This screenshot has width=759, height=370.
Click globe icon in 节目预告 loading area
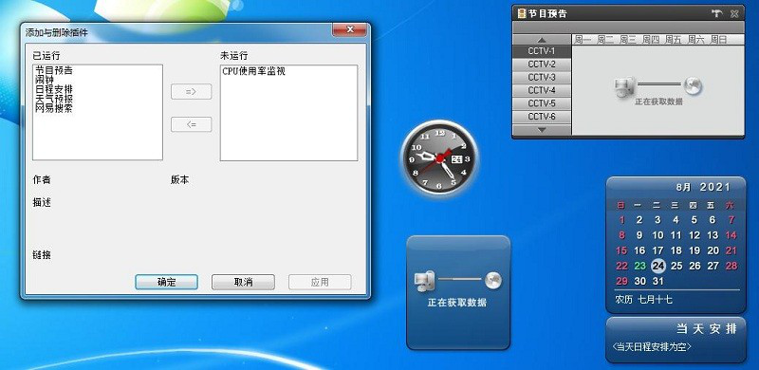tap(693, 86)
